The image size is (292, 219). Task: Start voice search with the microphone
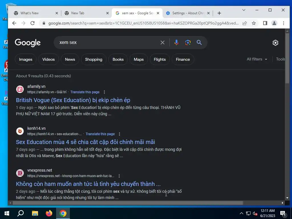click(x=176, y=42)
